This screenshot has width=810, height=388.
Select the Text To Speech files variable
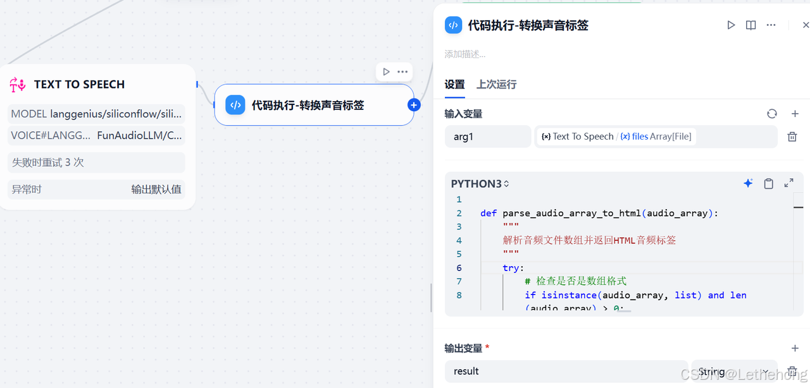point(616,136)
